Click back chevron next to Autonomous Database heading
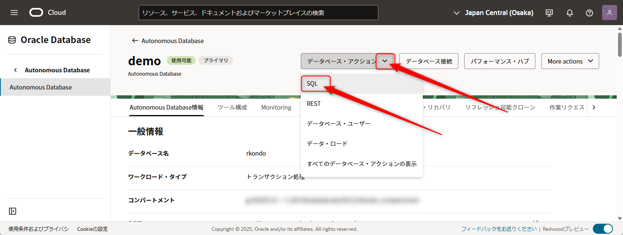 16,70
